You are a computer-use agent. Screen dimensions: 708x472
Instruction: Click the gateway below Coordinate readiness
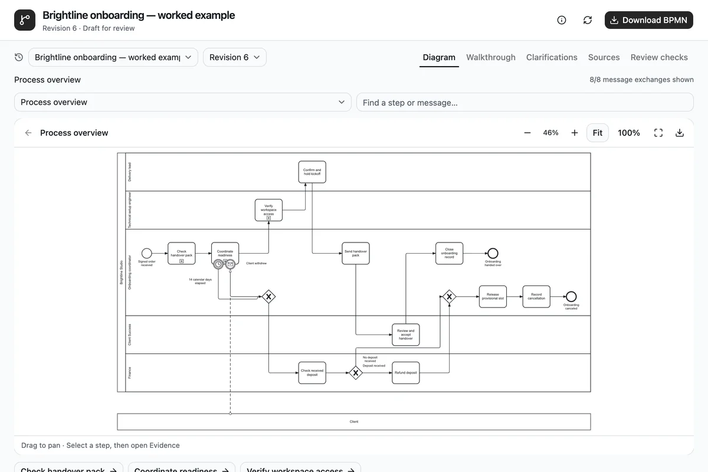coord(268,297)
